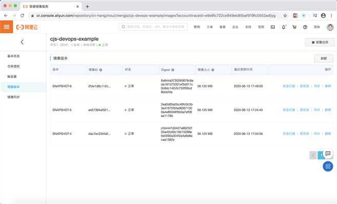Open 仓库授权 in sidebar
The width and height of the screenshot is (337, 204).
coord(13,66)
